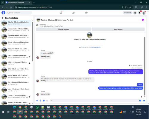Choose a sticker icon in composer

tap(44, 101)
